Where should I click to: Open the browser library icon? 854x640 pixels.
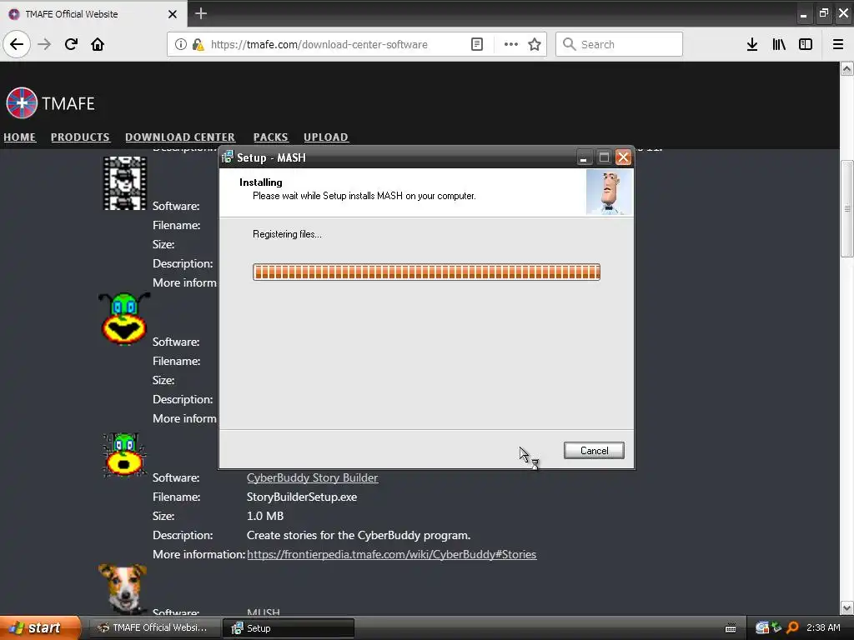pyautogui.click(x=779, y=44)
